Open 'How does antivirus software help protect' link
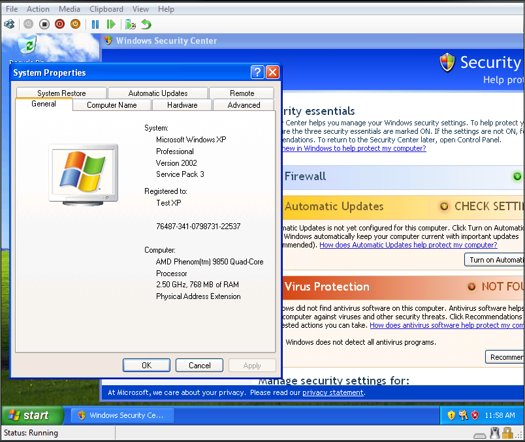This screenshot has width=525, height=442. [x=447, y=325]
